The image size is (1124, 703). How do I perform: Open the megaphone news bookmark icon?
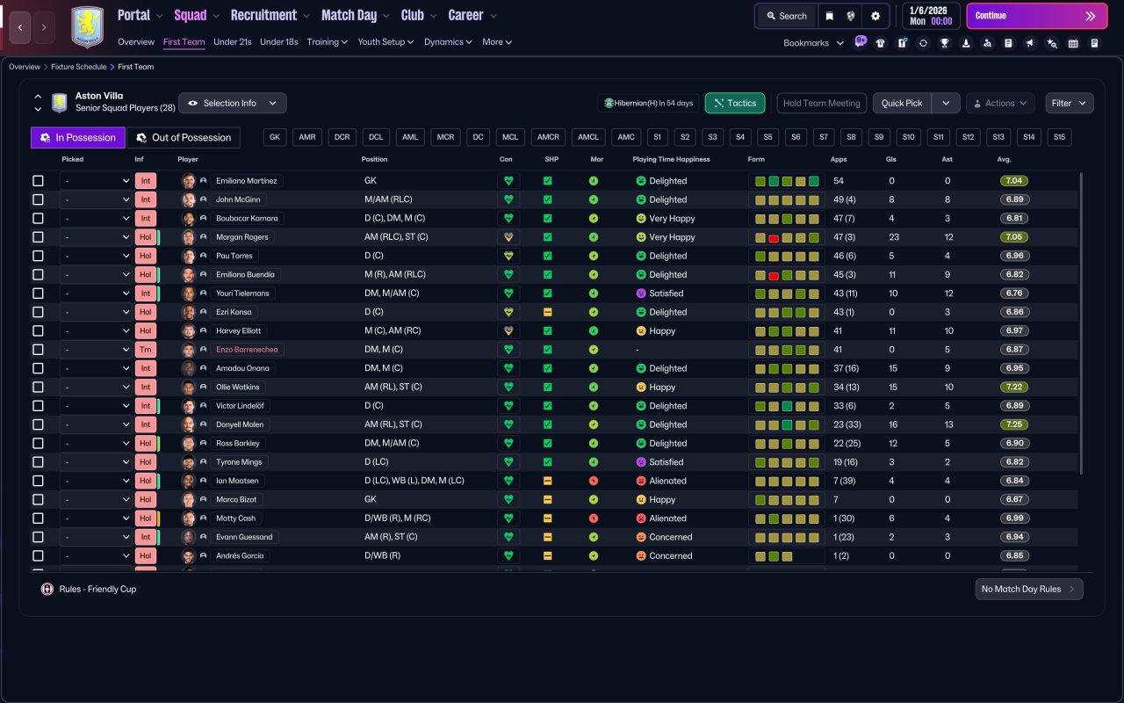pos(1030,42)
